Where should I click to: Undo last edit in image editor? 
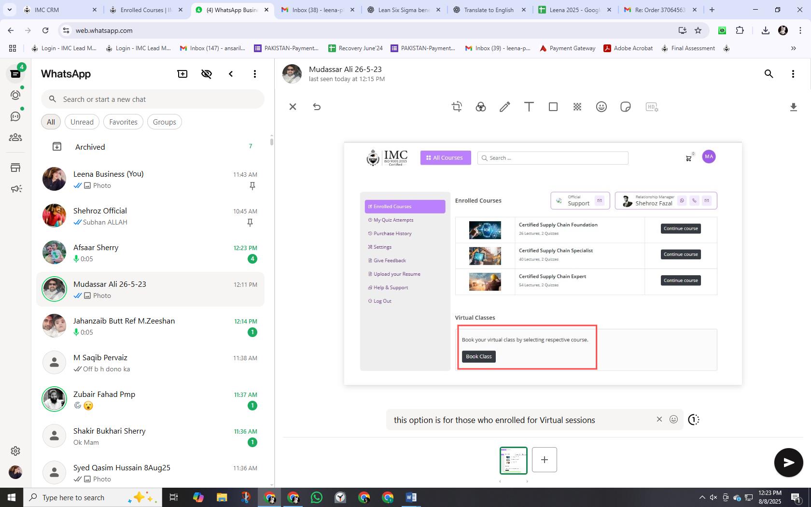coord(317,107)
